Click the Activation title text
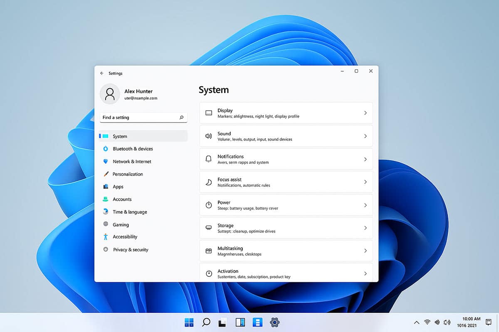The height and width of the screenshot is (332, 499). coord(228,271)
